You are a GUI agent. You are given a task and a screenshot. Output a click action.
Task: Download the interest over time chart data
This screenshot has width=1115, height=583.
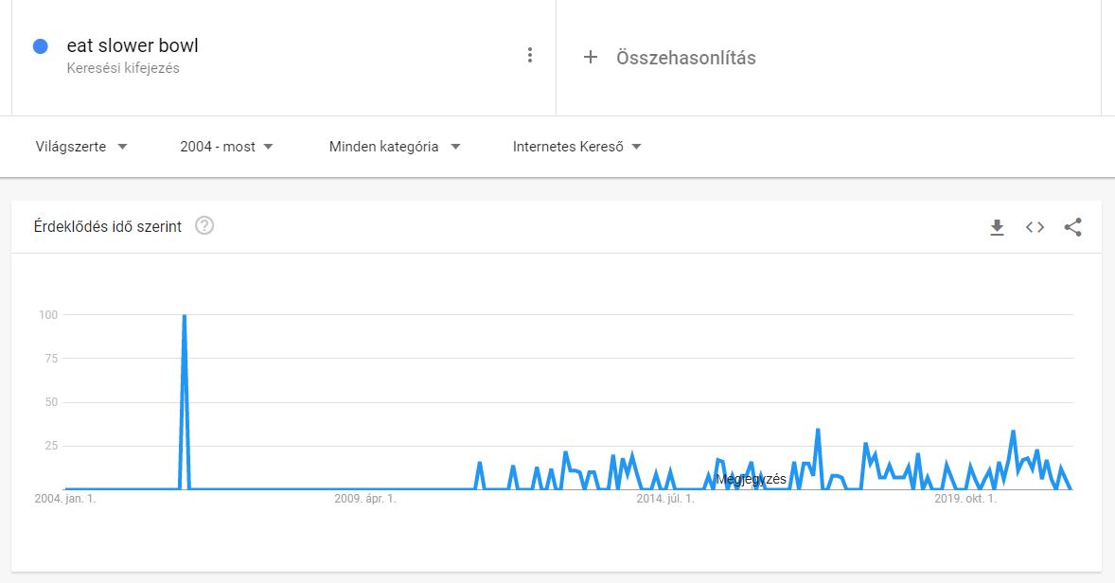point(997,227)
